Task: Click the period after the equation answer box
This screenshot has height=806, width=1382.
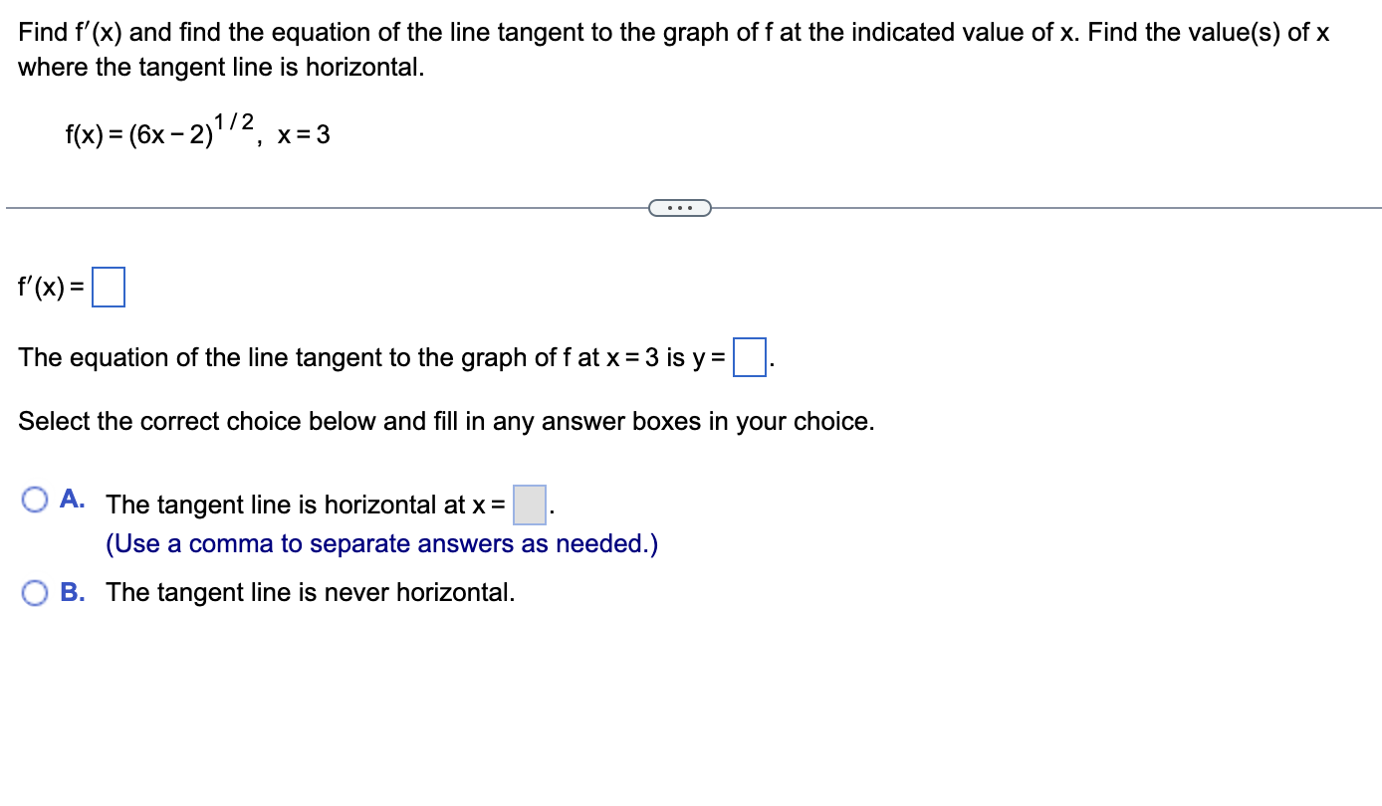Action: click(x=771, y=363)
